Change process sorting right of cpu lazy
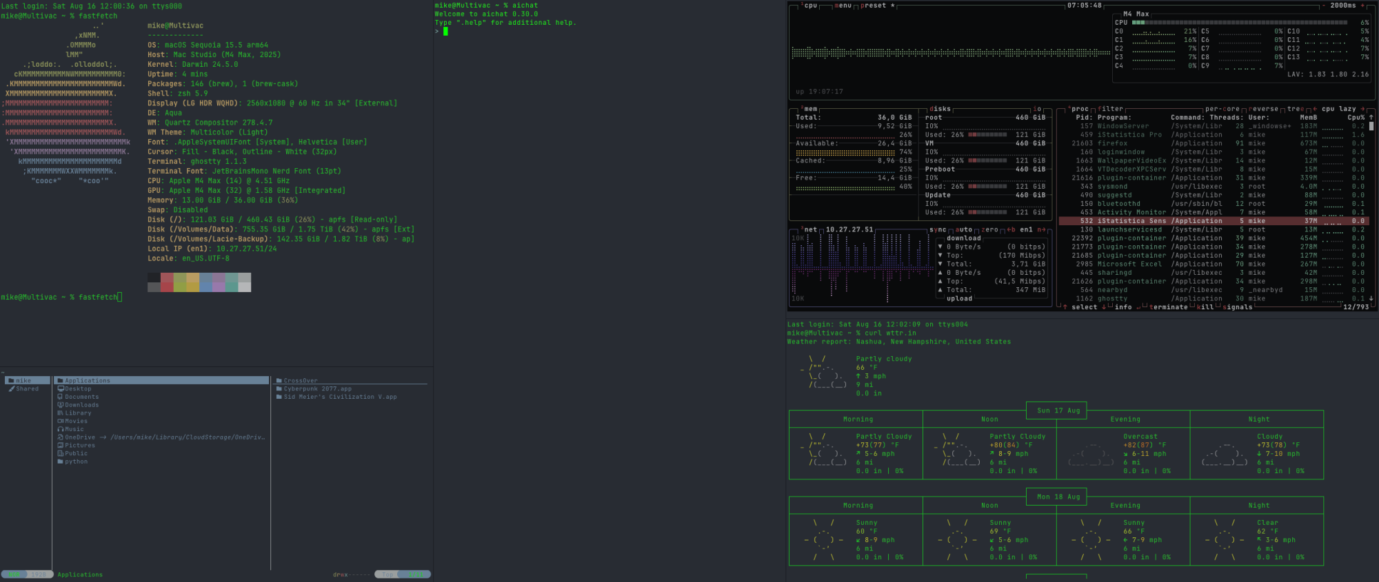The height and width of the screenshot is (582, 1379). click(x=1362, y=109)
